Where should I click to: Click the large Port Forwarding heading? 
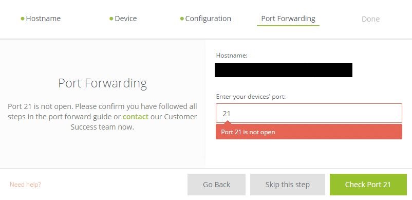point(102,83)
